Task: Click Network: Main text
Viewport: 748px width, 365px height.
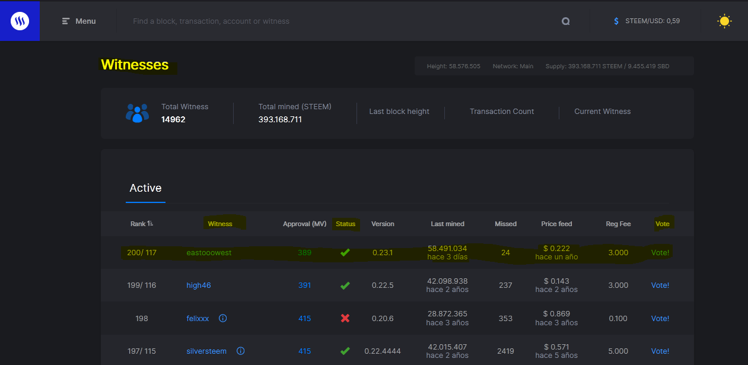Action: (513, 66)
